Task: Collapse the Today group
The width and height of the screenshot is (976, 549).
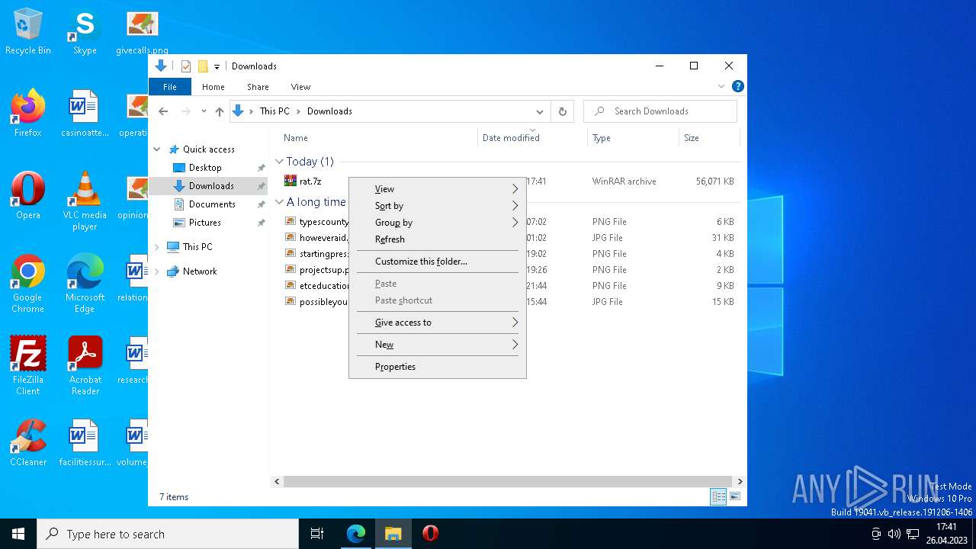Action: pos(279,162)
